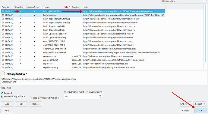This screenshot has width=208, height=114.
Task: Click the codecs.opensuse.org openh264 URL cell
Action: [x=113, y=60]
